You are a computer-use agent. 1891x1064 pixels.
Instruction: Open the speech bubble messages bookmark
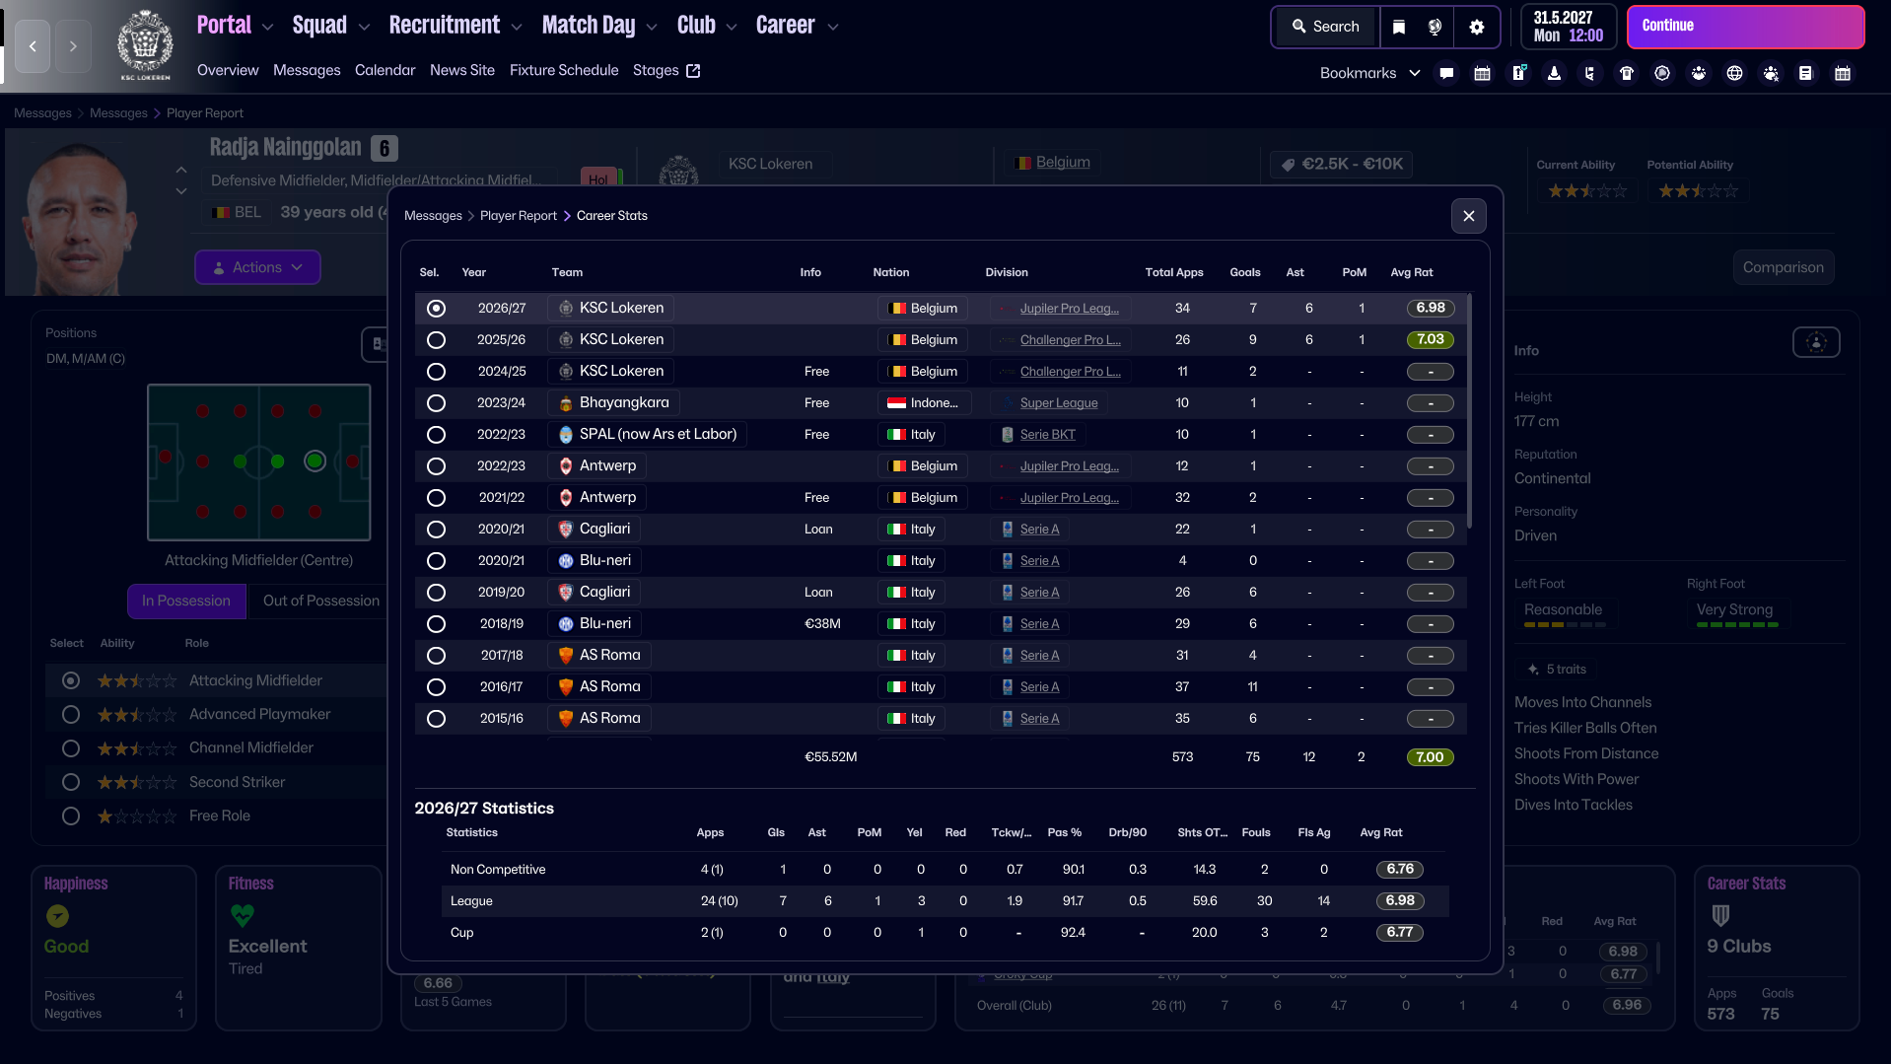(x=1446, y=73)
